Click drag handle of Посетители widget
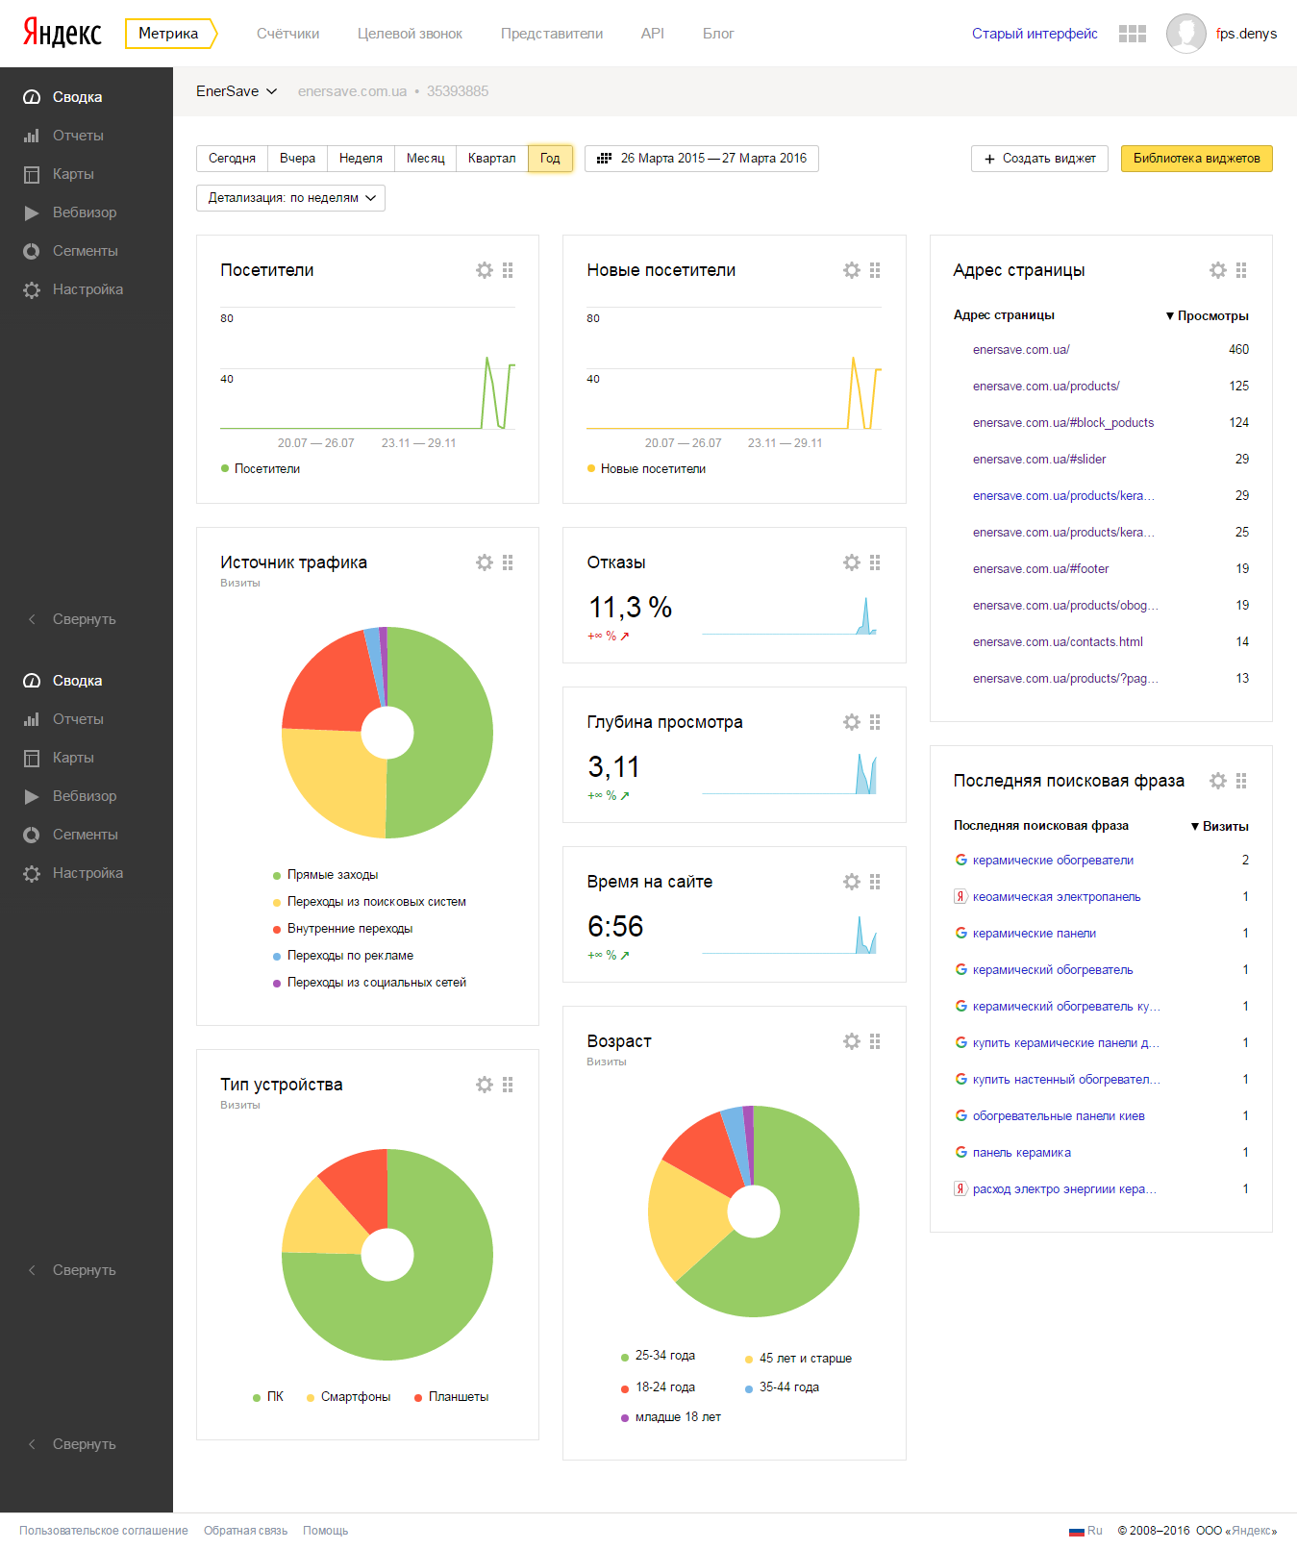 pyautogui.click(x=508, y=270)
